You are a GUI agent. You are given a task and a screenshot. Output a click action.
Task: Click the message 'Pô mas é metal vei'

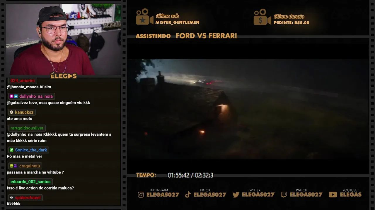coord(24,156)
